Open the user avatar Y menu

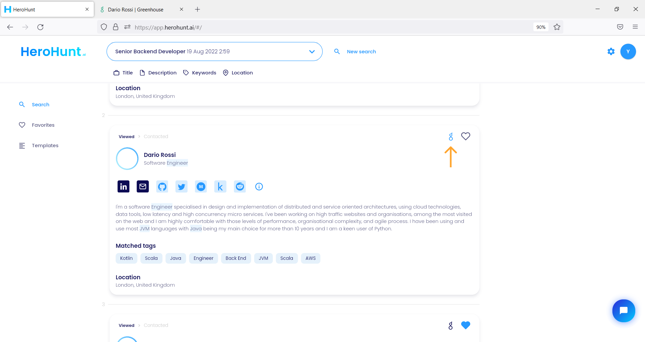pyautogui.click(x=628, y=51)
